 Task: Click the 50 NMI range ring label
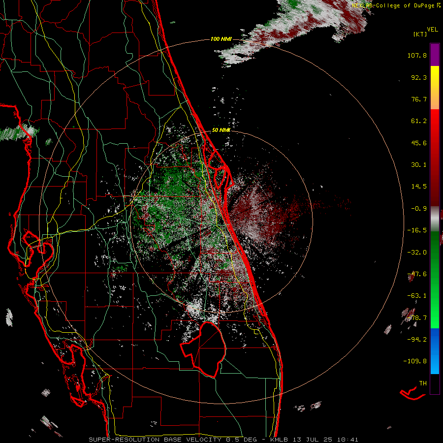[x=221, y=130]
